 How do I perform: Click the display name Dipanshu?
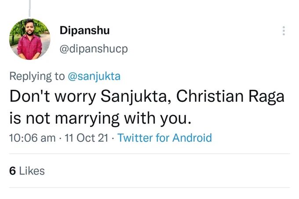click(85, 30)
